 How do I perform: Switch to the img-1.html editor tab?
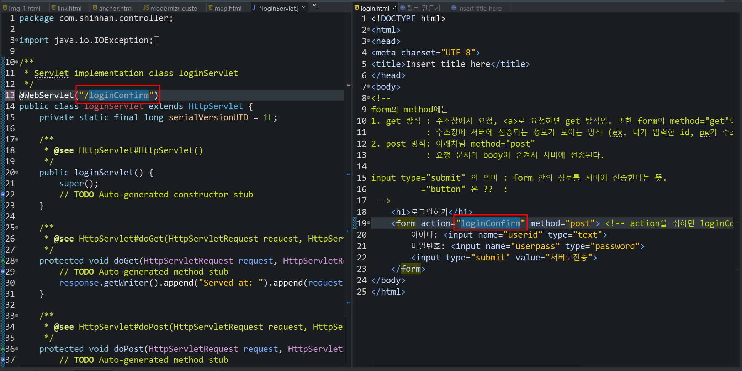(x=21, y=8)
